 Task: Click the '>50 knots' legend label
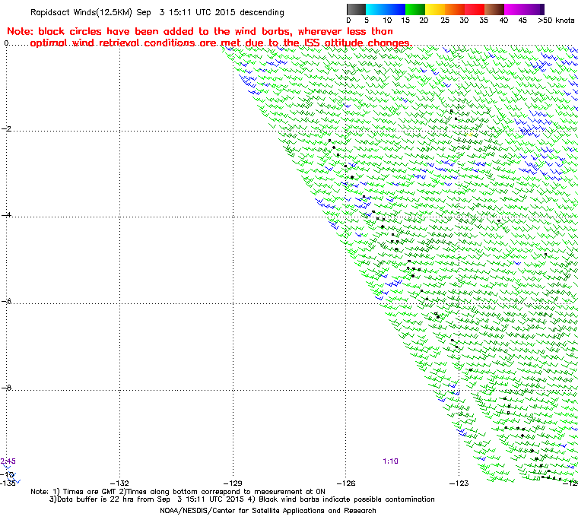pyautogui.click(x=556, y=21)
